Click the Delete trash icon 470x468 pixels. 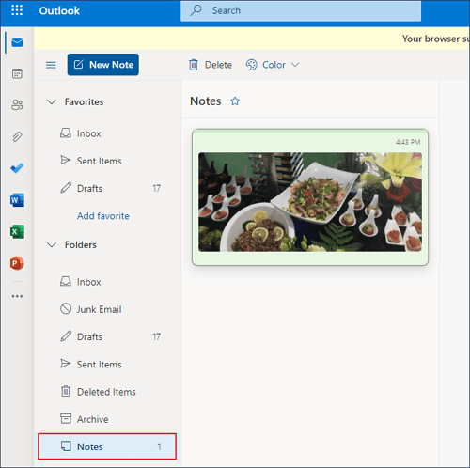[194, 65]
